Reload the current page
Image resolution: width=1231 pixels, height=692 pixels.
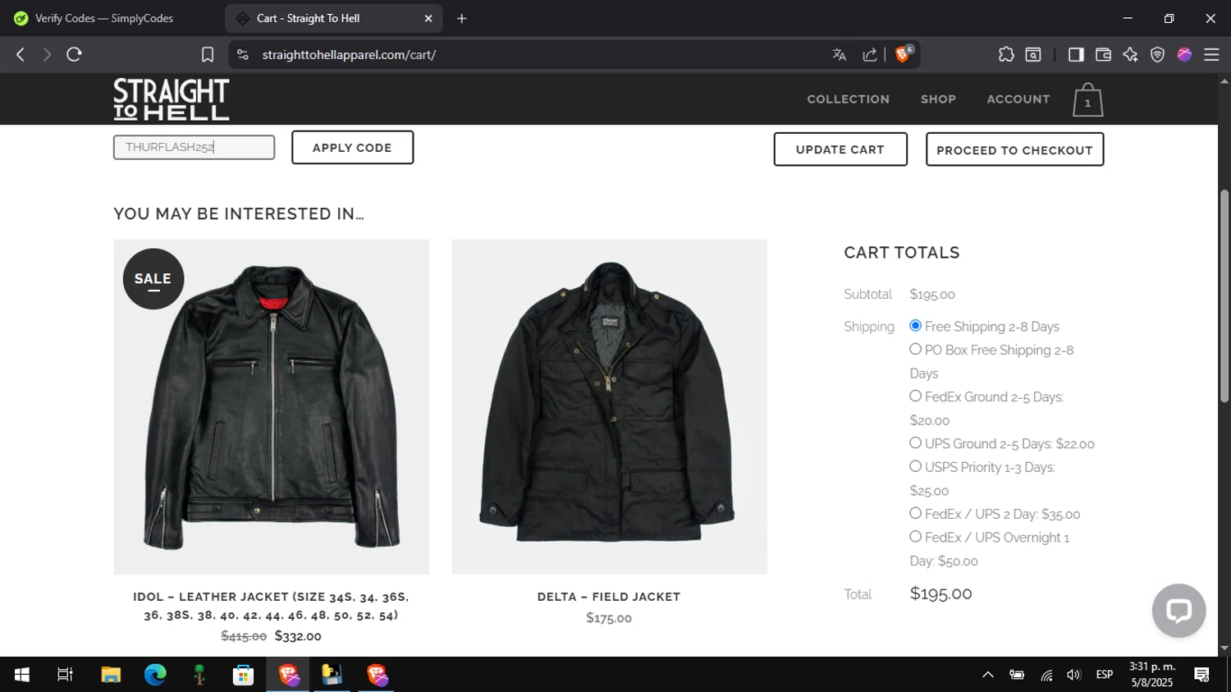coord(75,55)
